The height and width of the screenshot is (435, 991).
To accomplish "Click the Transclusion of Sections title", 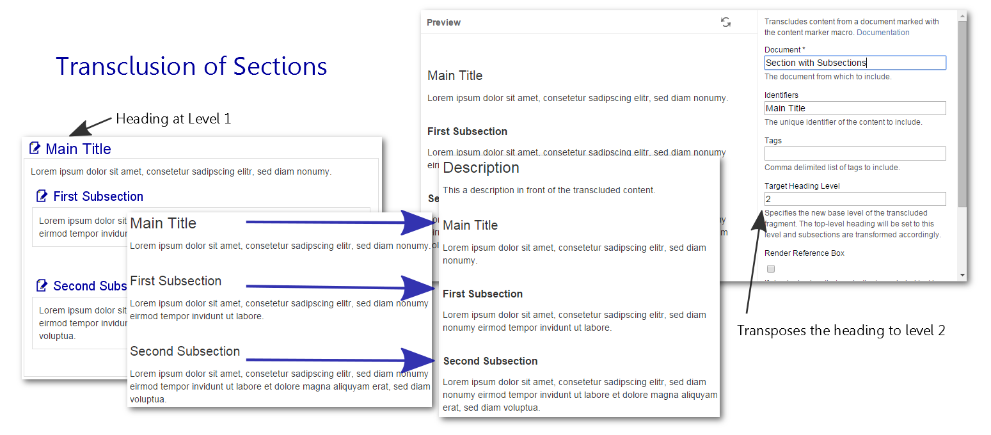I will [x=191, y=67].
